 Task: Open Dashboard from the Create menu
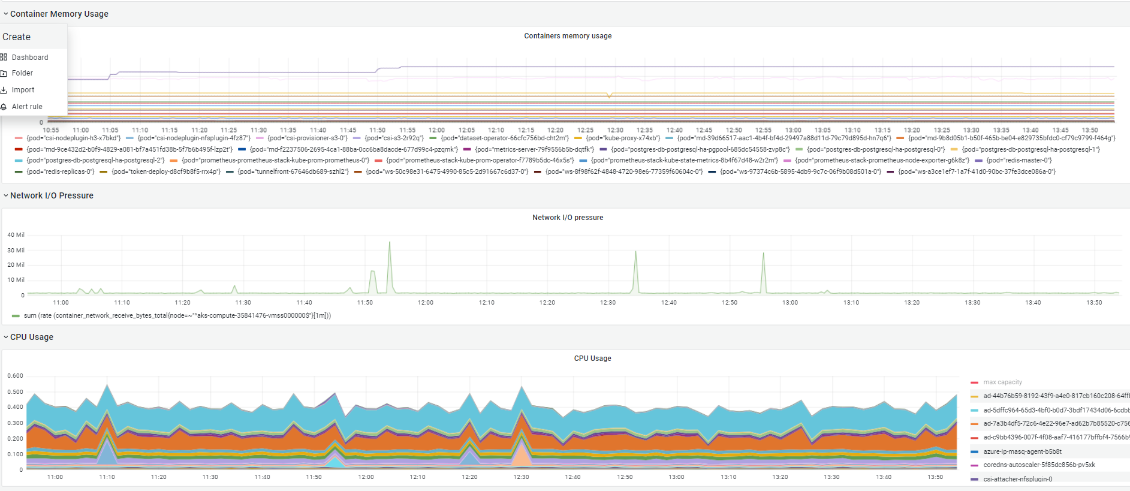(30, 58)
